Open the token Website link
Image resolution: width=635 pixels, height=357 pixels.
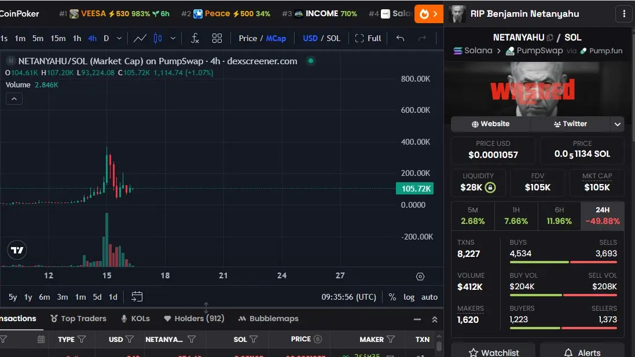490,124
